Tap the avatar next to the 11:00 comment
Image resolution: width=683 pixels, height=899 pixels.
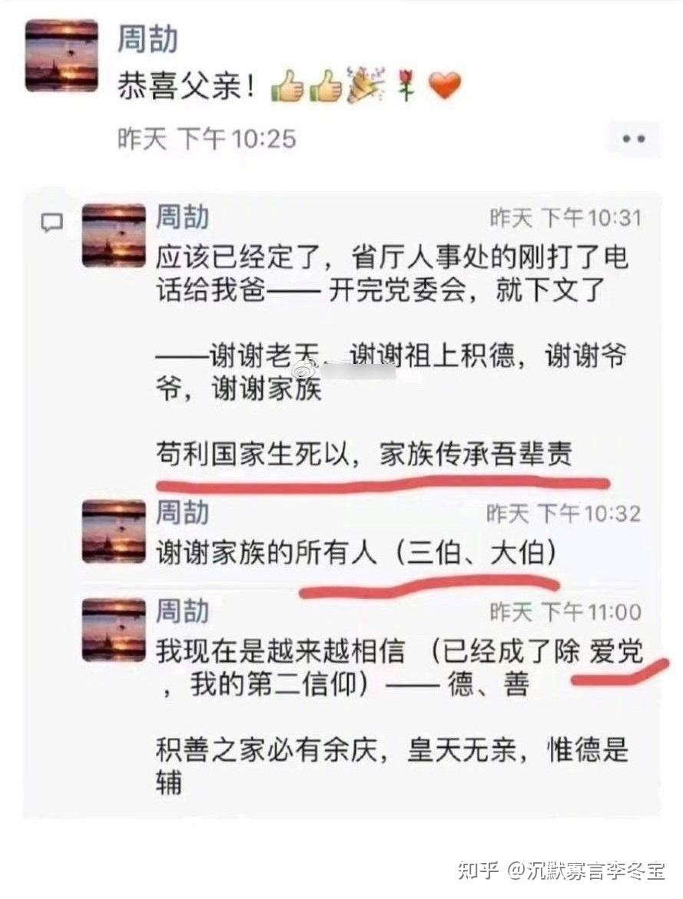click(x=114, y=630)
